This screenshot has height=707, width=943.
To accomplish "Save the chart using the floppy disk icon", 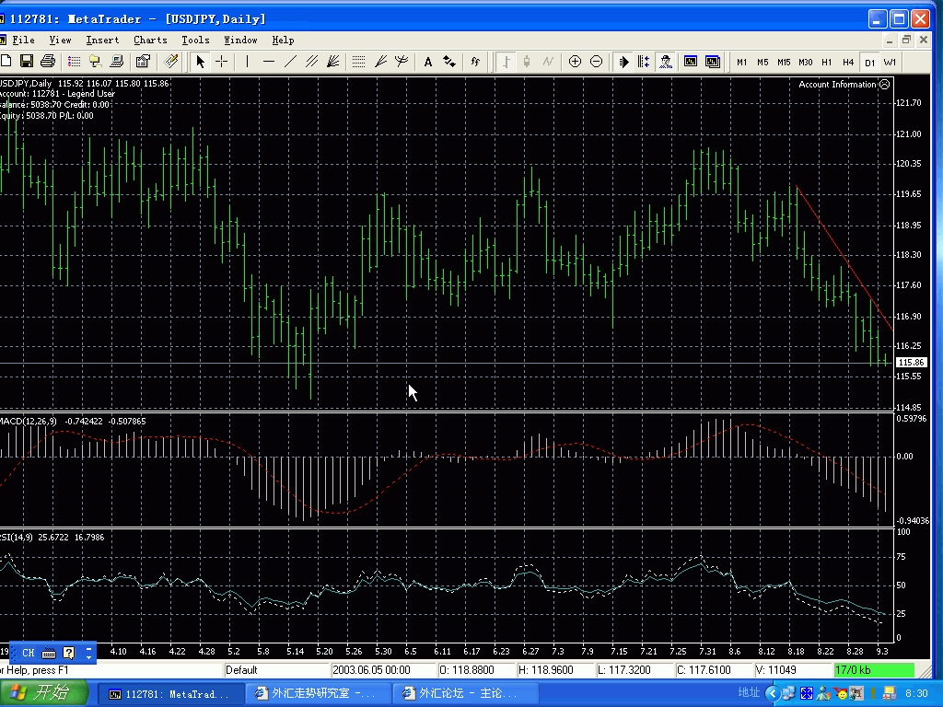I will pyautogui.click(x=27, y=62).
